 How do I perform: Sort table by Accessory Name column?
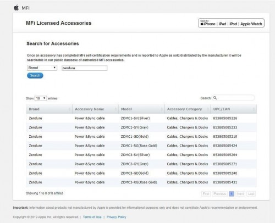(x=95, y=109)
